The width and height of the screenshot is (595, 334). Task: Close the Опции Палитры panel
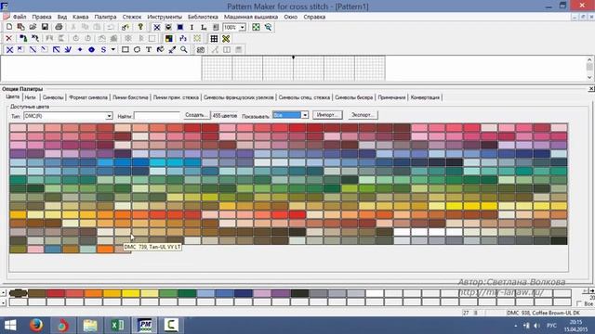591,89
